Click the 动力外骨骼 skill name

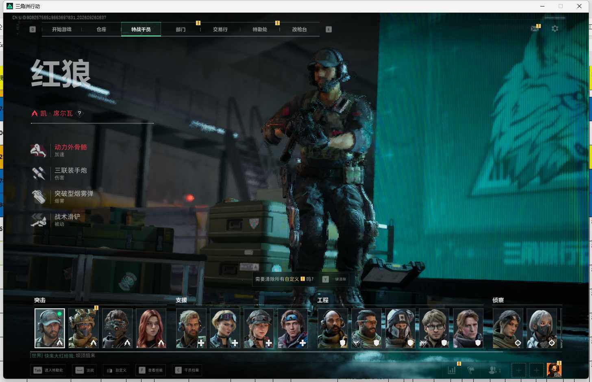71,147
